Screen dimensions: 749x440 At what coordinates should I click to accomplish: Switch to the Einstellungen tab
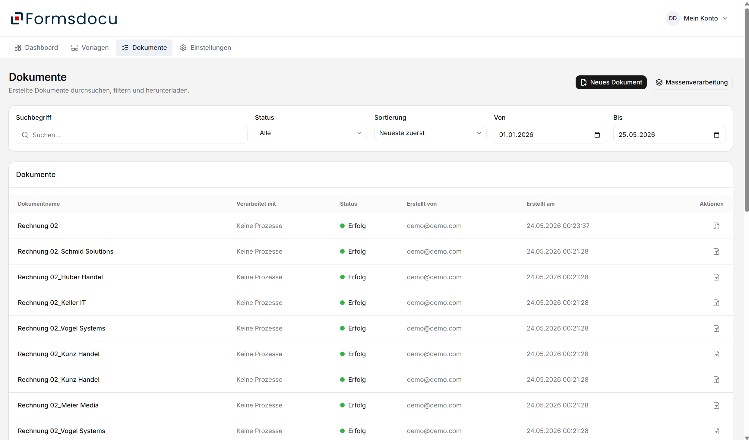(206, 48)
